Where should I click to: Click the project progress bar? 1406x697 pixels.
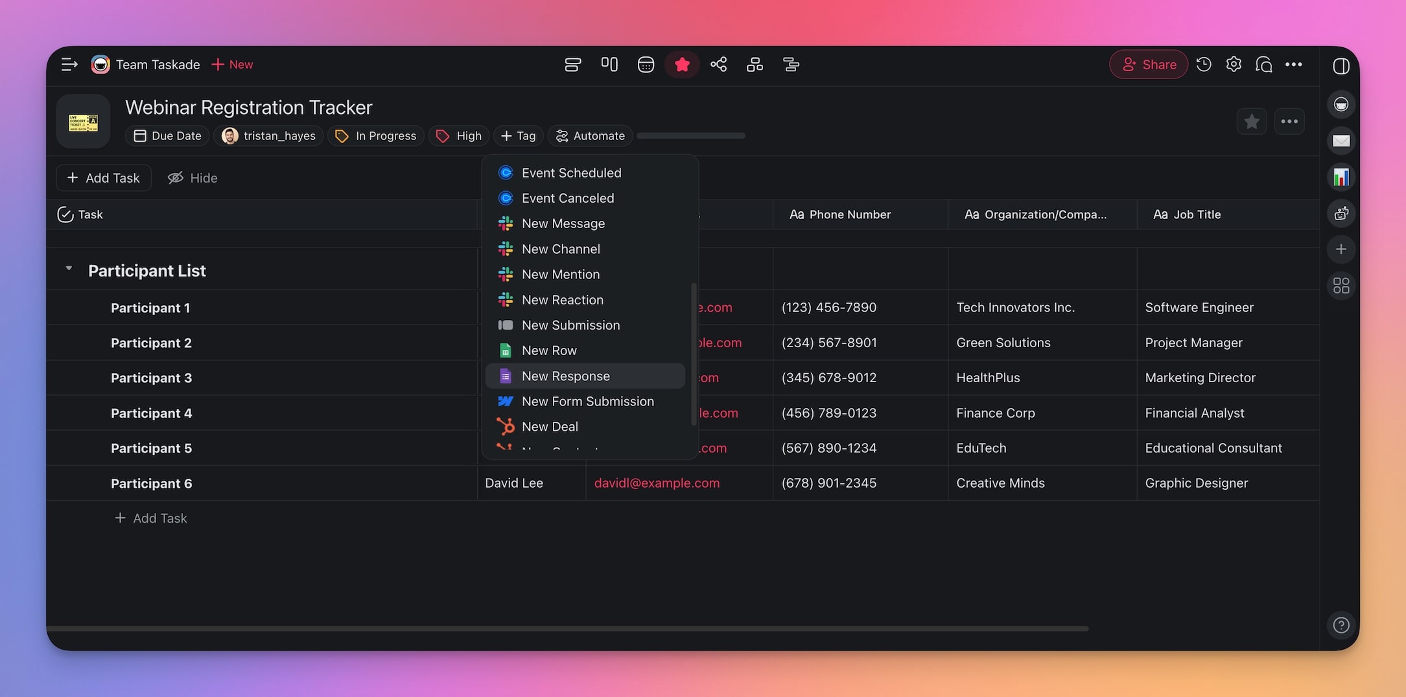pyautogui.click(x=691, y=135)
